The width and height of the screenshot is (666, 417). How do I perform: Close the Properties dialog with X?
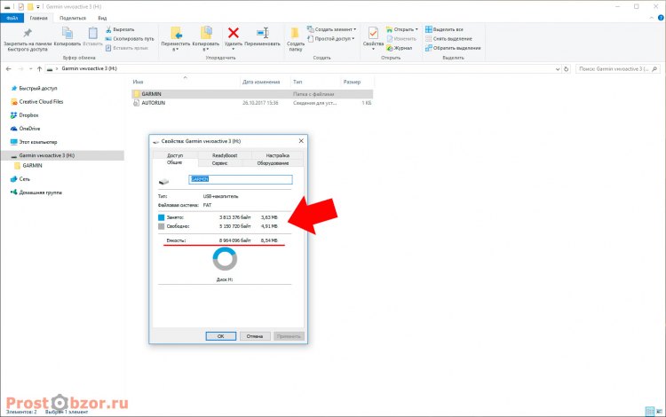pos(301,141)
